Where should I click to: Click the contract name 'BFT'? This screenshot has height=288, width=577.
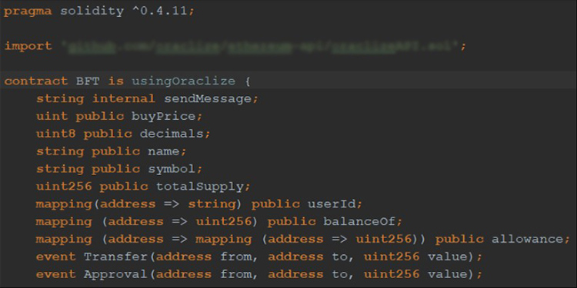point(88,81)
